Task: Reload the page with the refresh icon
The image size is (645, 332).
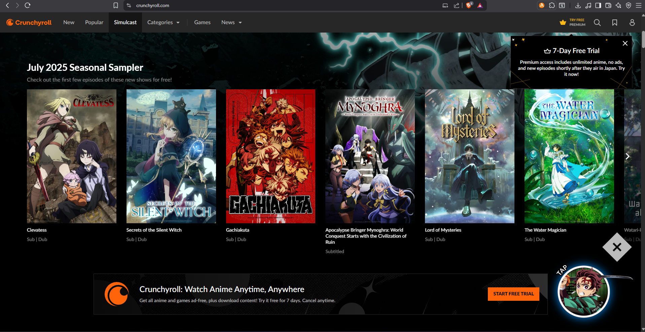Action: pyautogui.click(x=28, y=5)
